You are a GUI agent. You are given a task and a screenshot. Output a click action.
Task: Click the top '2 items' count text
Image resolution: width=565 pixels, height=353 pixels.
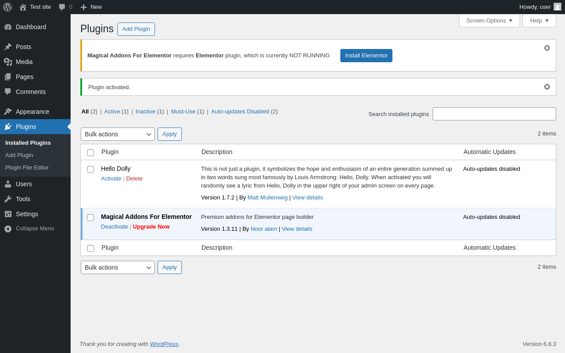547,134
